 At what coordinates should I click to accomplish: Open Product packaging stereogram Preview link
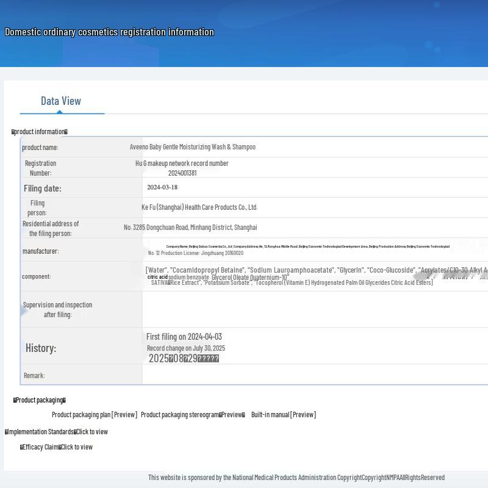coord(193,415)
